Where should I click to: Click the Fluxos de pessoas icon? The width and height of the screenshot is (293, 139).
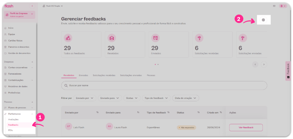coord(6,108)
